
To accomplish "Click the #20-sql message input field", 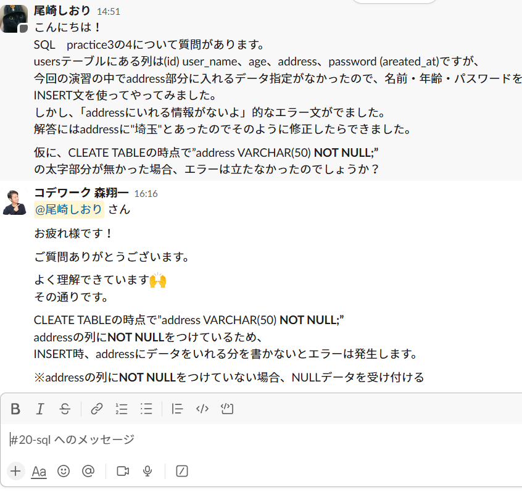I will pyautogui.click(x=263, y=440).
